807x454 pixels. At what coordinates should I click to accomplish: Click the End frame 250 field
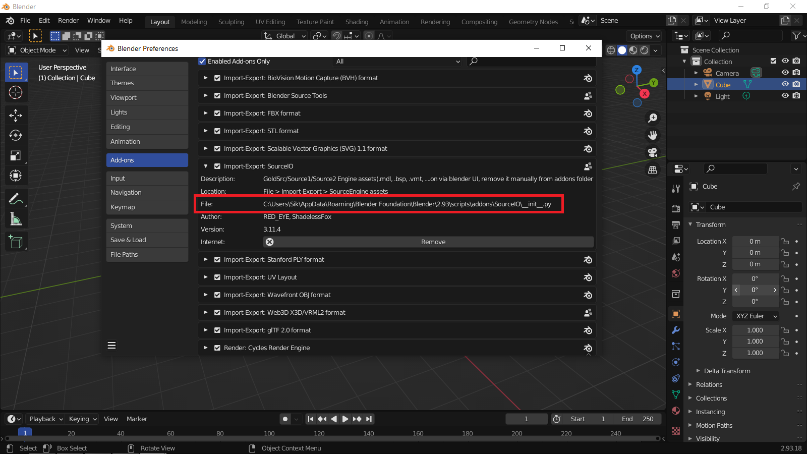tap(638, 419)
